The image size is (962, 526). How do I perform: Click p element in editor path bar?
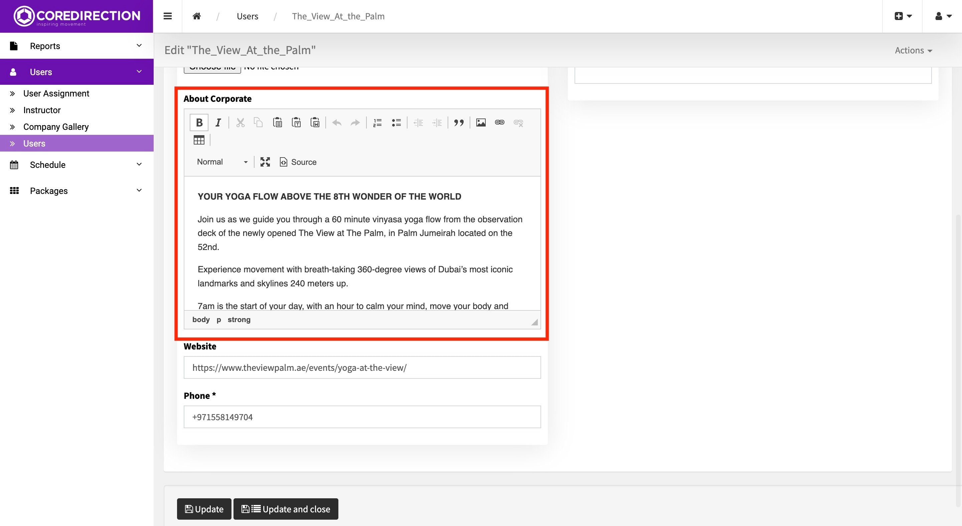[x=219, y=320]
